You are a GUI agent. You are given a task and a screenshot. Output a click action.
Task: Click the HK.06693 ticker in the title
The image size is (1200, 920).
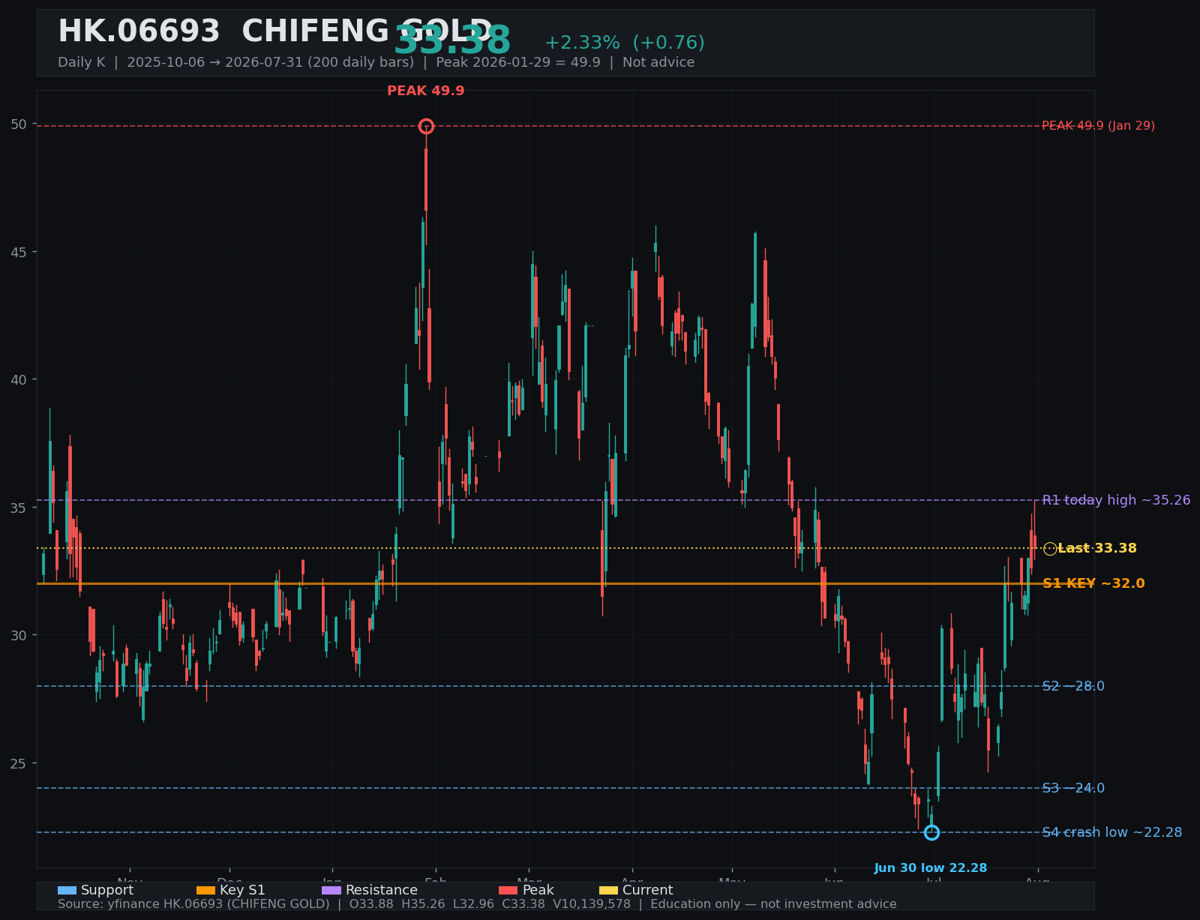[139, 32]
